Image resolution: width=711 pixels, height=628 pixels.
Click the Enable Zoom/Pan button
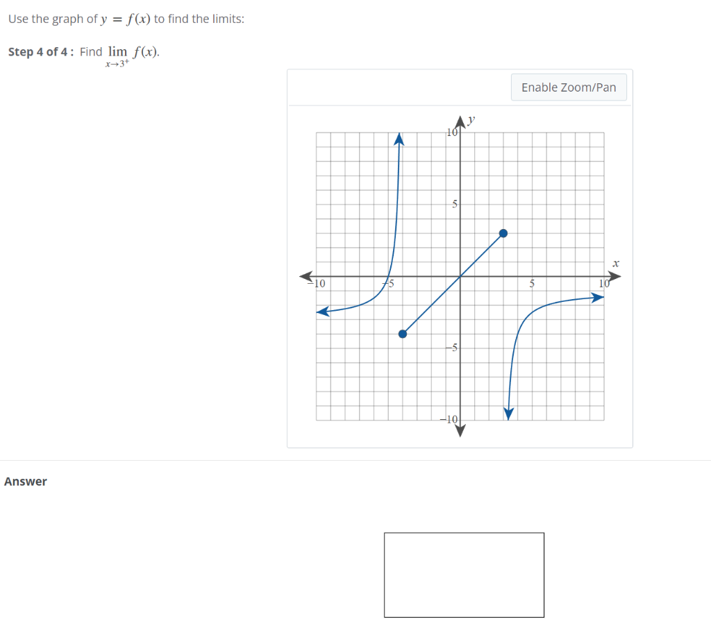pyautogui.click(x=569, y=87)
